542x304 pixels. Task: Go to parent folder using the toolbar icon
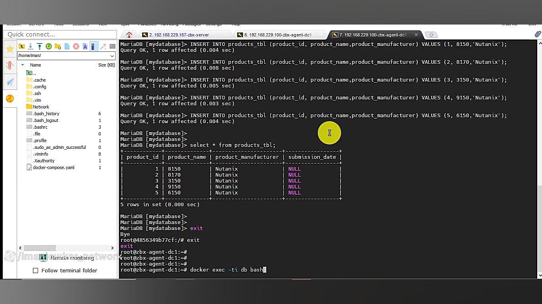click(22, 46)
